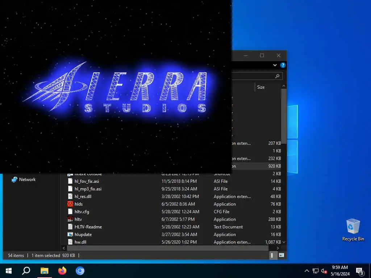Click the "54 items" status bar text

(x=16, y=256)
